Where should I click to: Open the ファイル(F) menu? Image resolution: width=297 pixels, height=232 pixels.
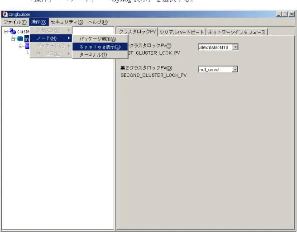[x=15, y=22]
